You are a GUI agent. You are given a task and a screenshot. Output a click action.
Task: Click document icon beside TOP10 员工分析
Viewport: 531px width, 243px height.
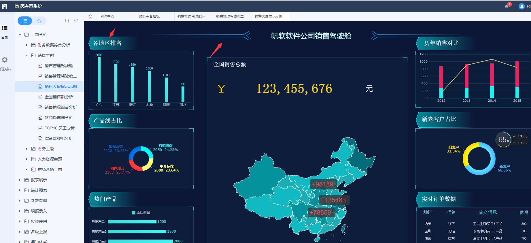(40, 128)
